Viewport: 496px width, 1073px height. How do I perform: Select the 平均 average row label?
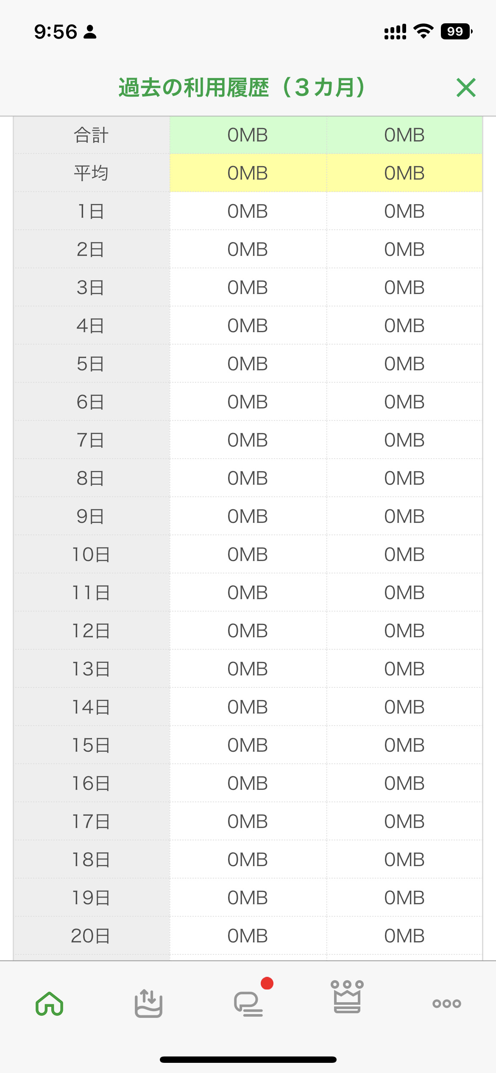[92, 173]
